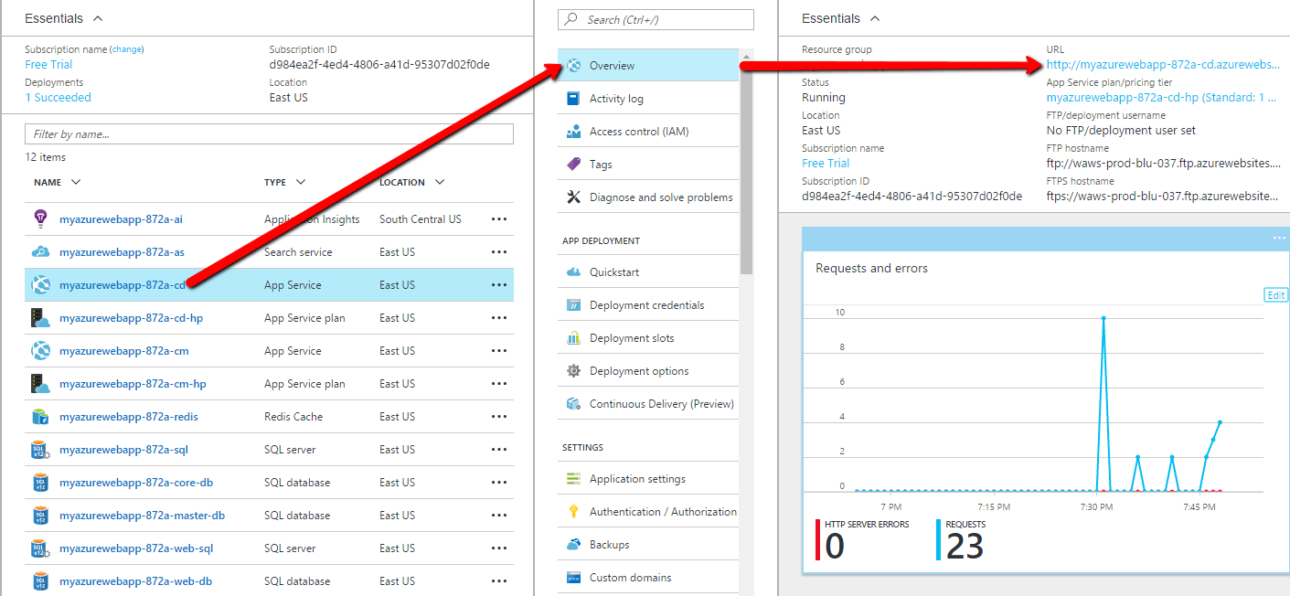This screenshot has width=1290, height=596.
Task: Open the myazurewebapp-872a-cd-hp pricing tier link
Action: point(1161,98)
